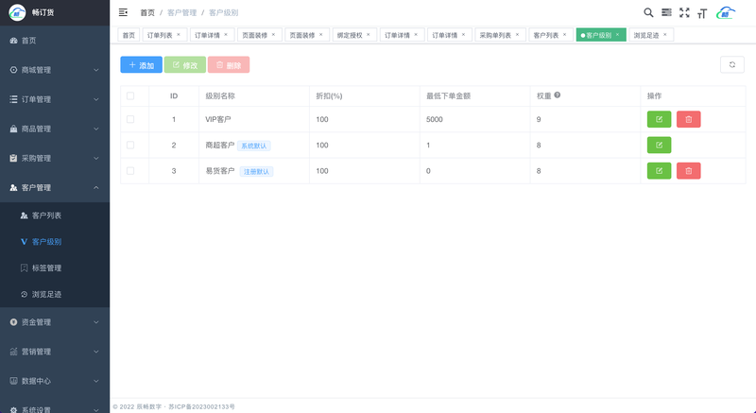756x413 pixels.
Task: Check the VIP客户 row checkbox
Action: pyautogui.click(x=130, y=119)
